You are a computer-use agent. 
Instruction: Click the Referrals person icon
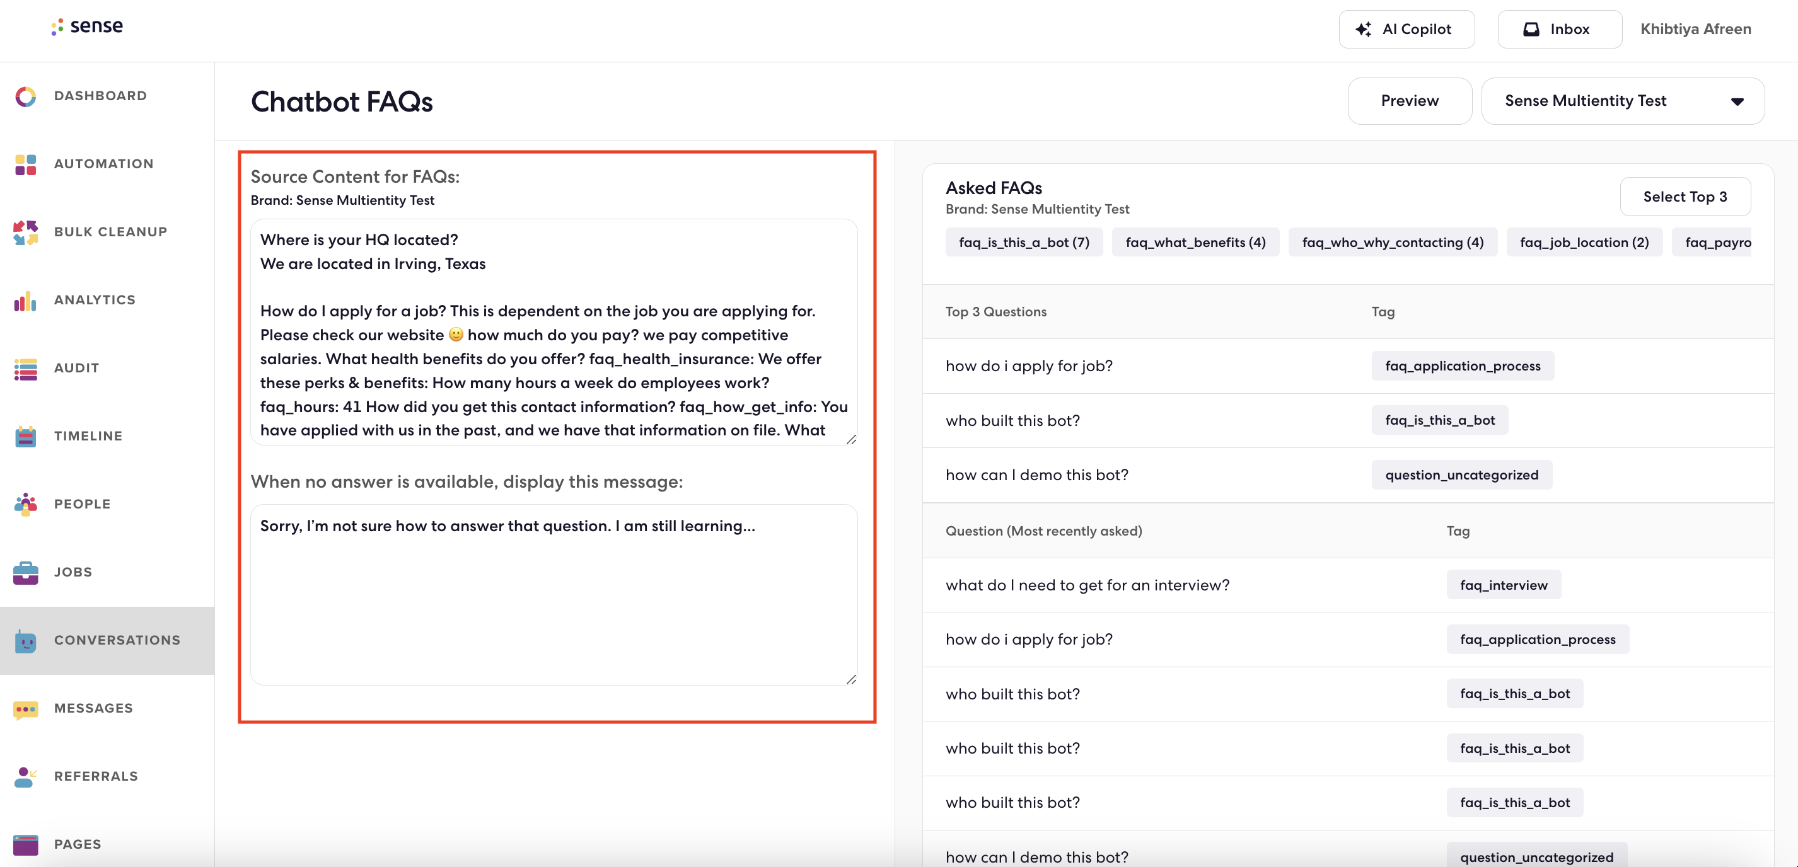pyautogui.click(x=26, y=776)
